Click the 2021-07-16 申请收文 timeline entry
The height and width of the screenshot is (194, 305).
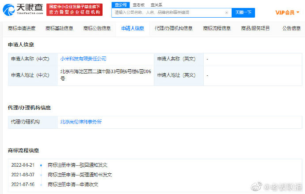[x=72, y=184]
